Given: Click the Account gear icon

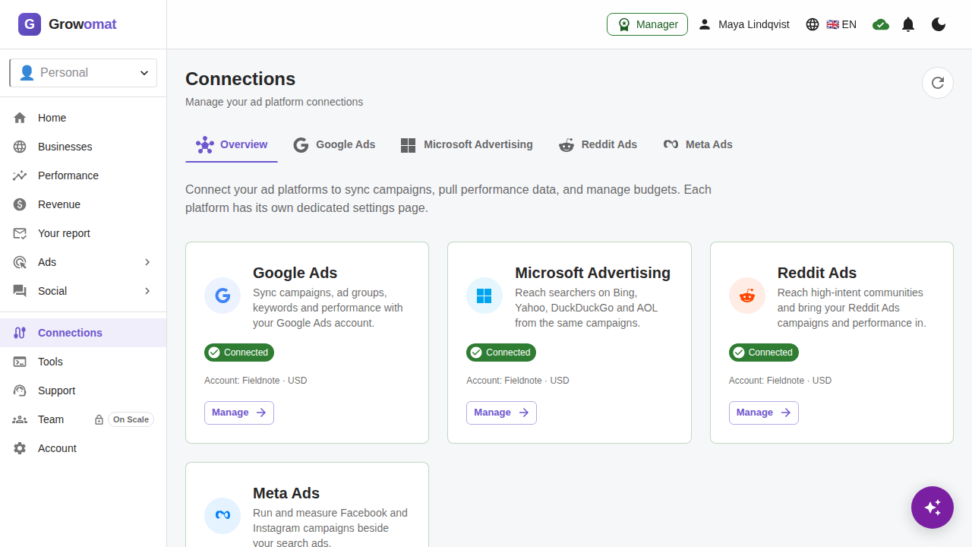Looking at the screenshot, I should [x=20, y=448].
